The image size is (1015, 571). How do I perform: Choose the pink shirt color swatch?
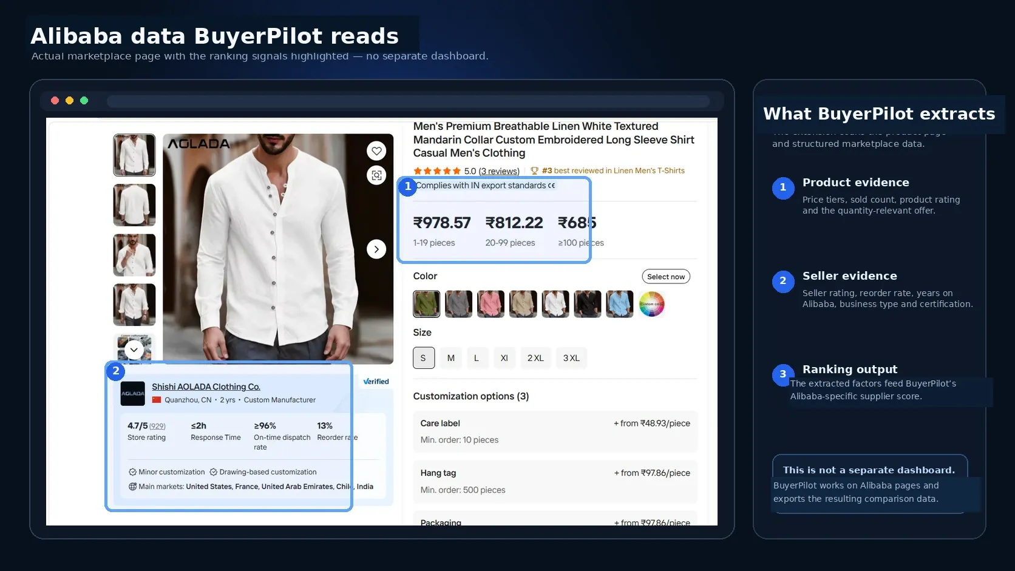pos(491,304)
